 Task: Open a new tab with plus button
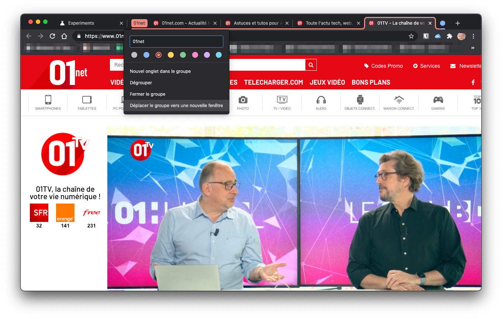(458, 23)
